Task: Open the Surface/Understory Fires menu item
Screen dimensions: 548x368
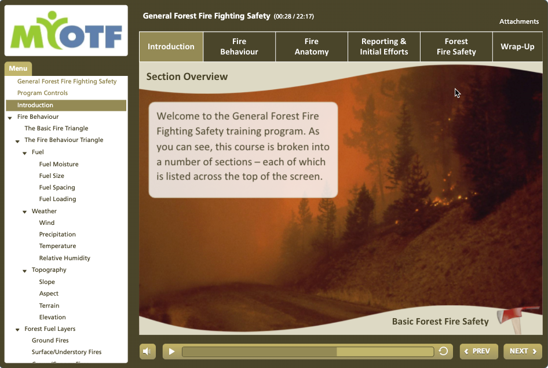Action: pyautogui.click(x=67, y=352)
